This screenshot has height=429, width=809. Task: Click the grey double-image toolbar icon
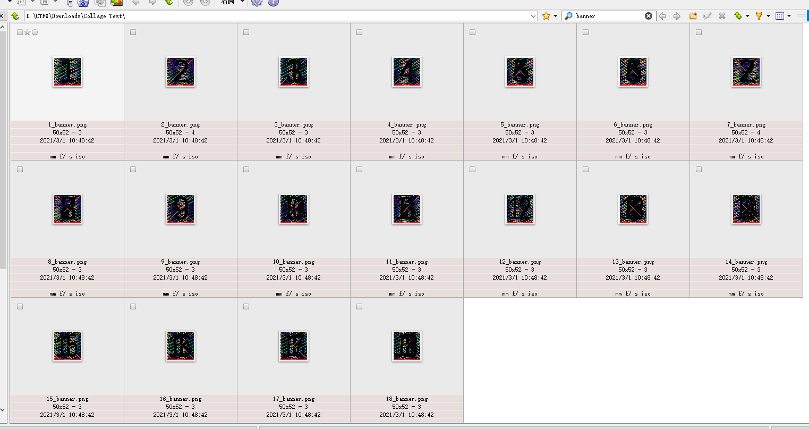[100, 3]
